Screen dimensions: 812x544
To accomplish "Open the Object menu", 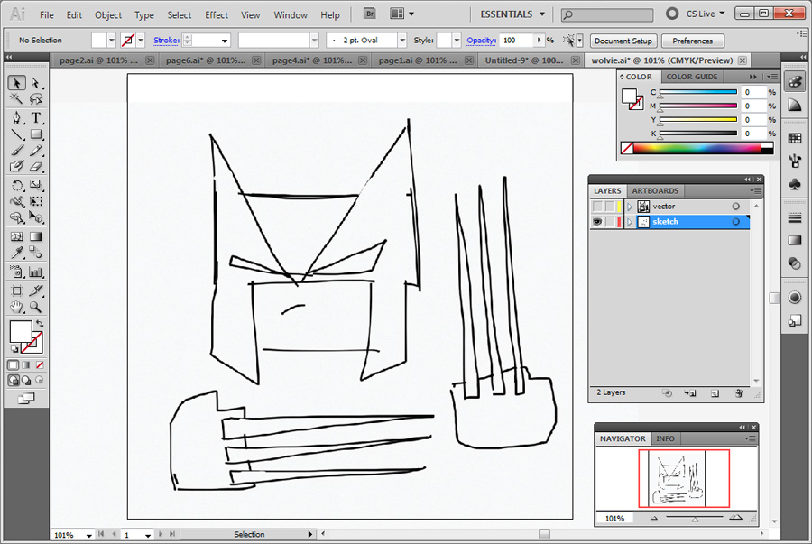I will point(107,15).
